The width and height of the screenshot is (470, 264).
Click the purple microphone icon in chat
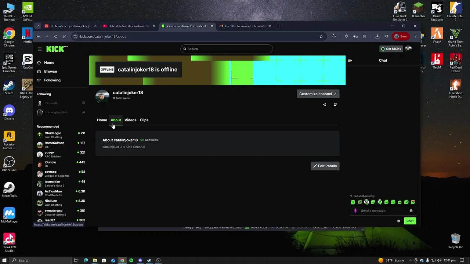(x=355, y=211)
